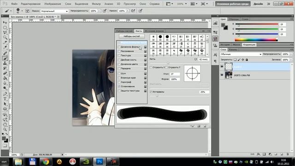Open Paragraph panel icon in collapsed dock
Screen dimensions: 295x166
[215, 61]
